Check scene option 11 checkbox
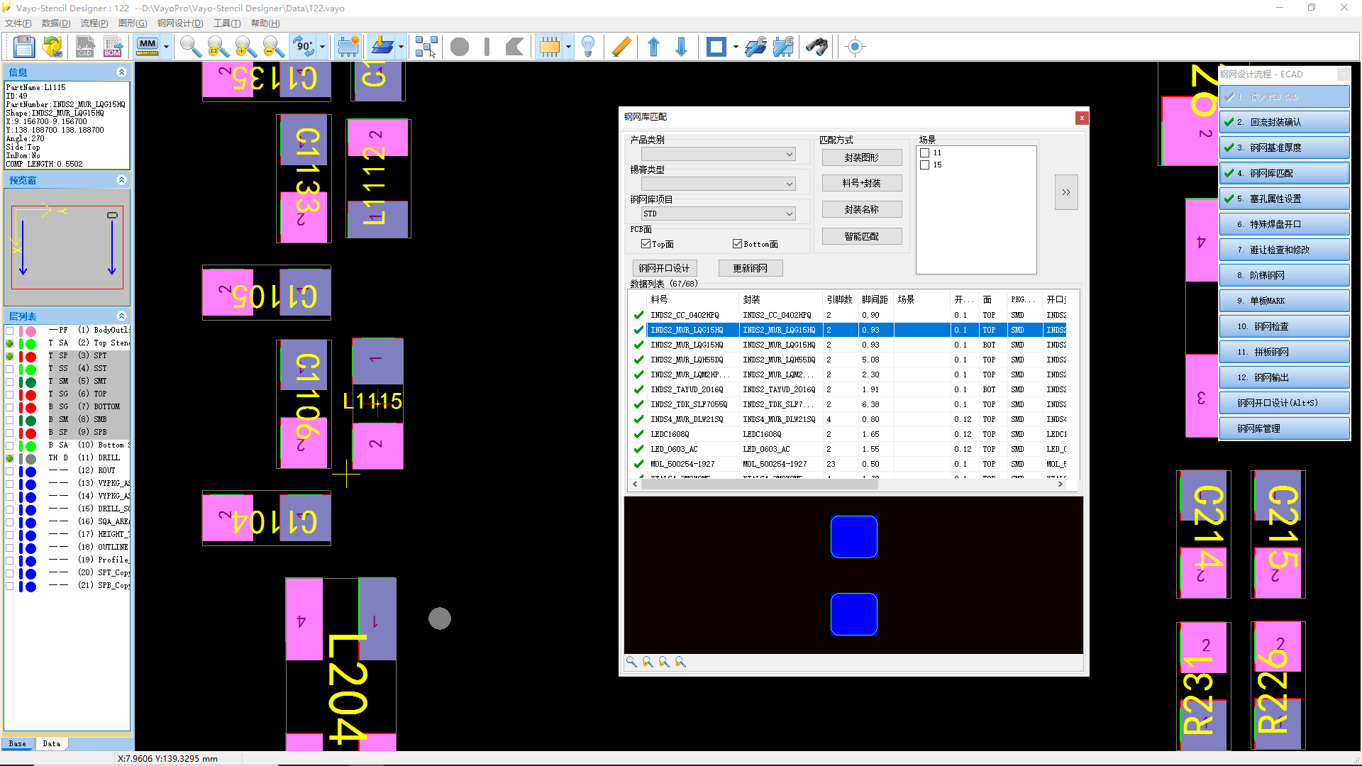 point(924,152)
